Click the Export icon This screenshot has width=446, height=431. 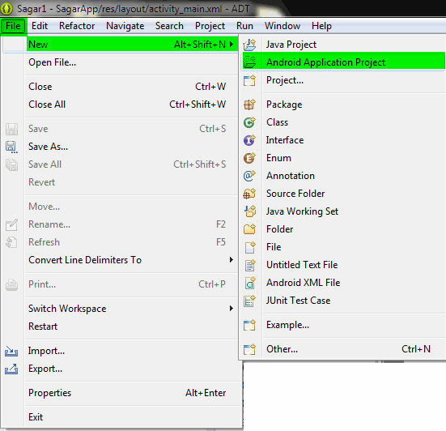point(11,369)
